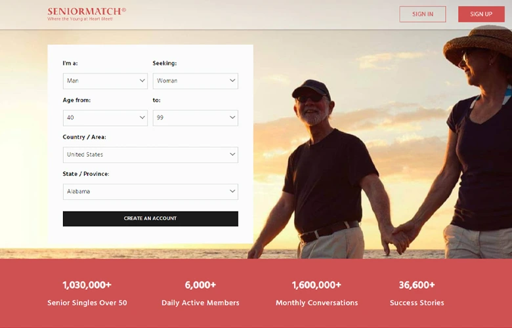This screenshot has width=512, height=328.
Task: Click the chevron arrow in the Man dropdown
Action: (x=142, y=81)
